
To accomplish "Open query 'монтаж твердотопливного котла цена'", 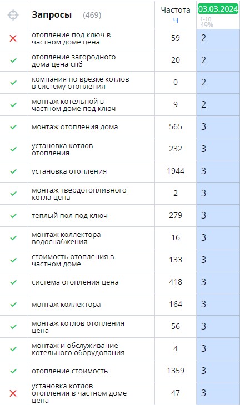I will click(x=79, y=194).
